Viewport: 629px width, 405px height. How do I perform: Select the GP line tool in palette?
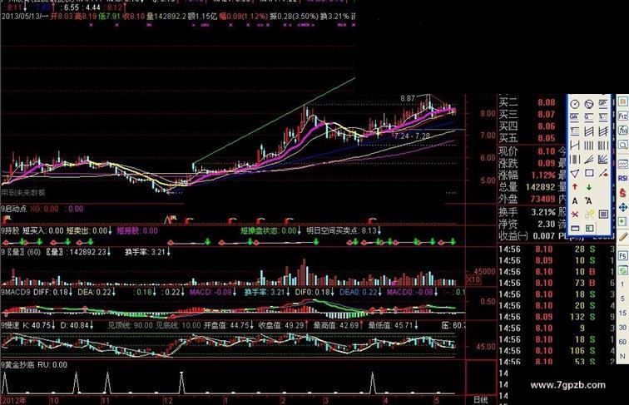[x=603, y=104]
